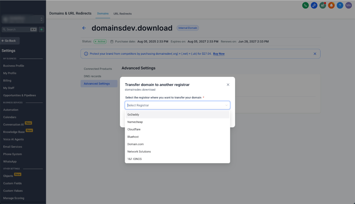Screen dimensions: 355x204
Task: Select 1&1 IONOS as the registrar
Action: 177,159
